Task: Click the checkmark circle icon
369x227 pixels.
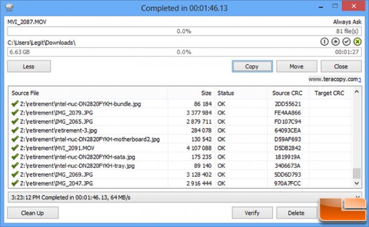Action: 346,42
